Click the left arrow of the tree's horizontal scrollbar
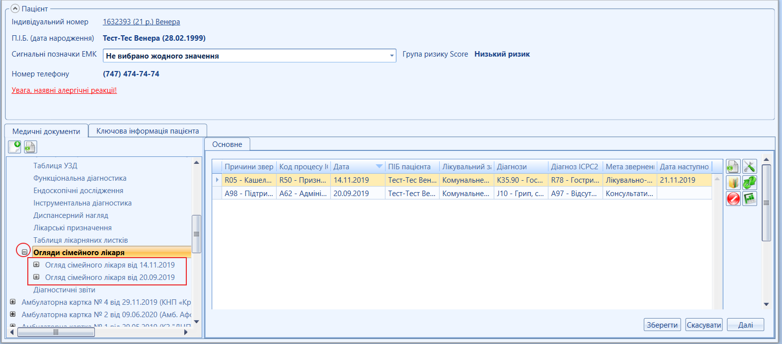 [13, 332]
